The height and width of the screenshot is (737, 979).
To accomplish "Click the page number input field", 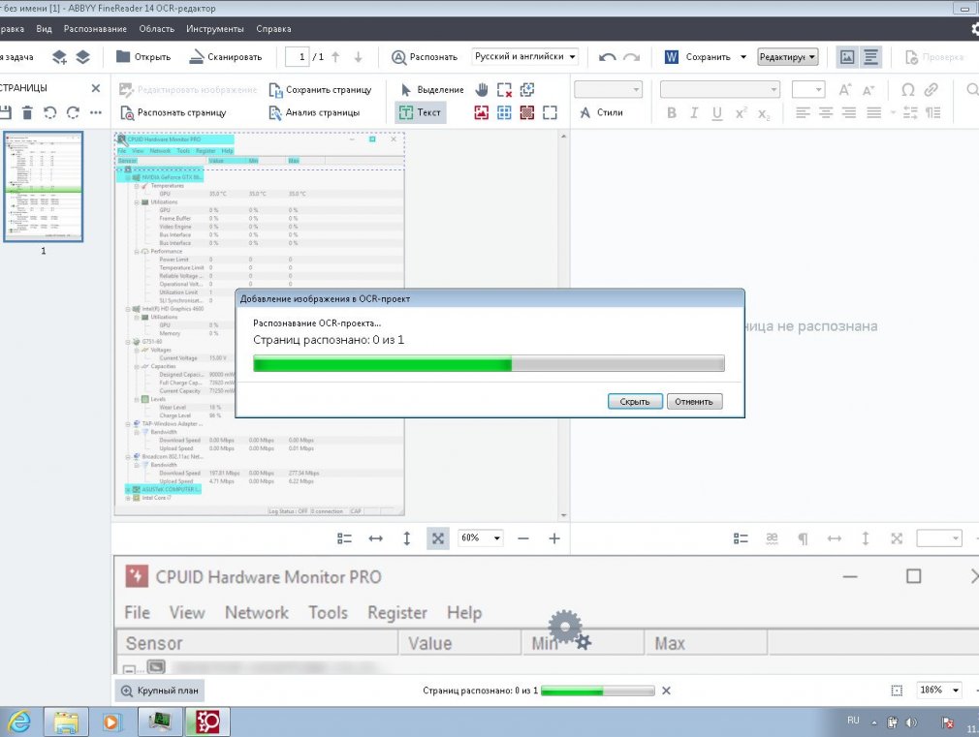I will [298, 57].
